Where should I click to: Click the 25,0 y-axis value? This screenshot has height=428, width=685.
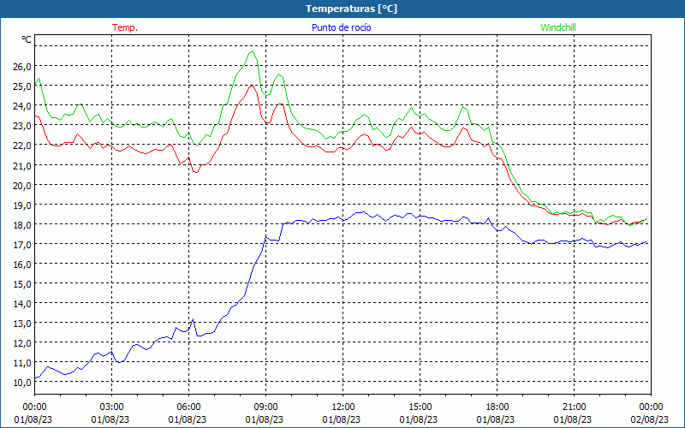tap(22, 86)
